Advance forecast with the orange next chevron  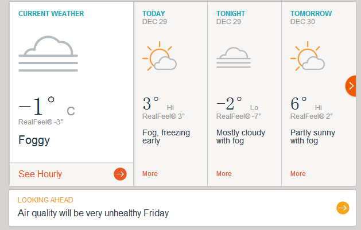[x=351, y=86]
